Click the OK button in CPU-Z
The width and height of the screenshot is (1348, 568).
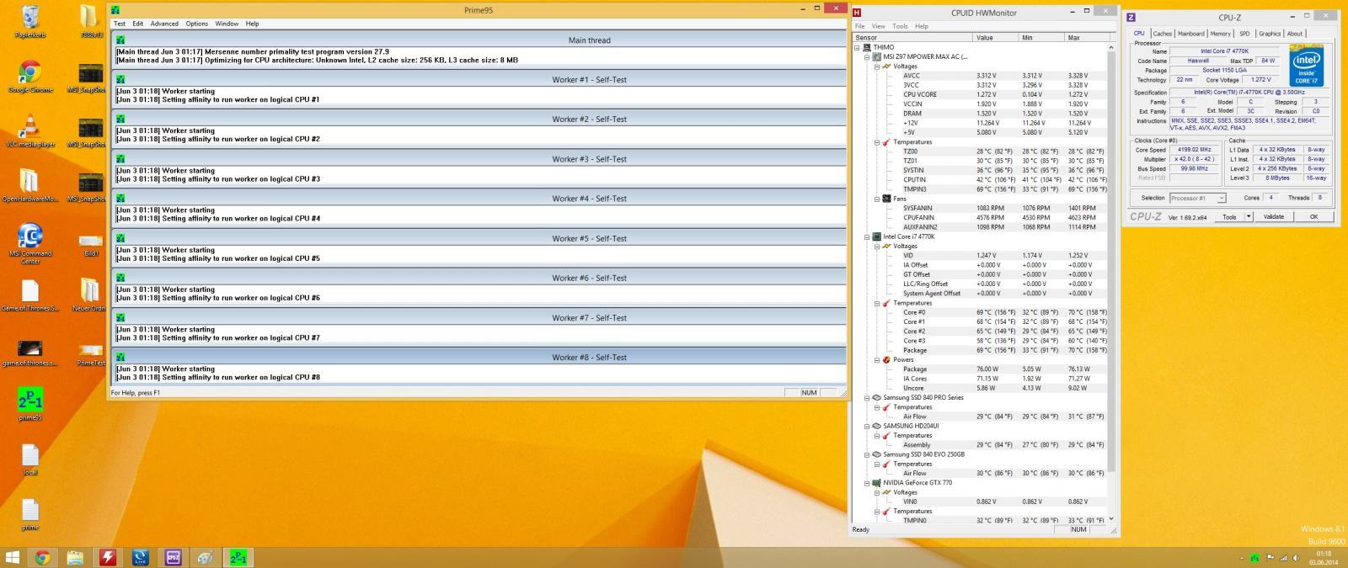1313,216
